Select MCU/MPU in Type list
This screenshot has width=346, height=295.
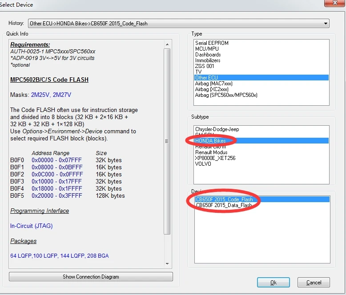(x=261, y=49)
